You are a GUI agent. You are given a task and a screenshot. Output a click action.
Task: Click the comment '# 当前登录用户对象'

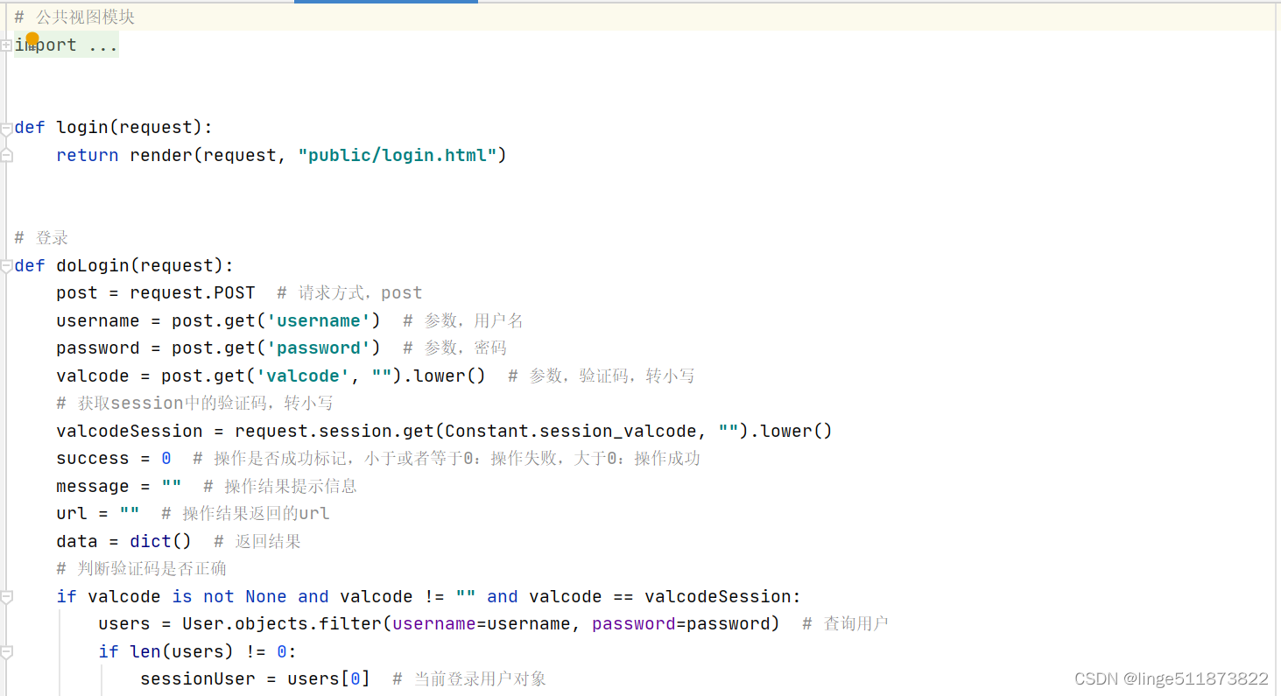(x=469, y=679)
